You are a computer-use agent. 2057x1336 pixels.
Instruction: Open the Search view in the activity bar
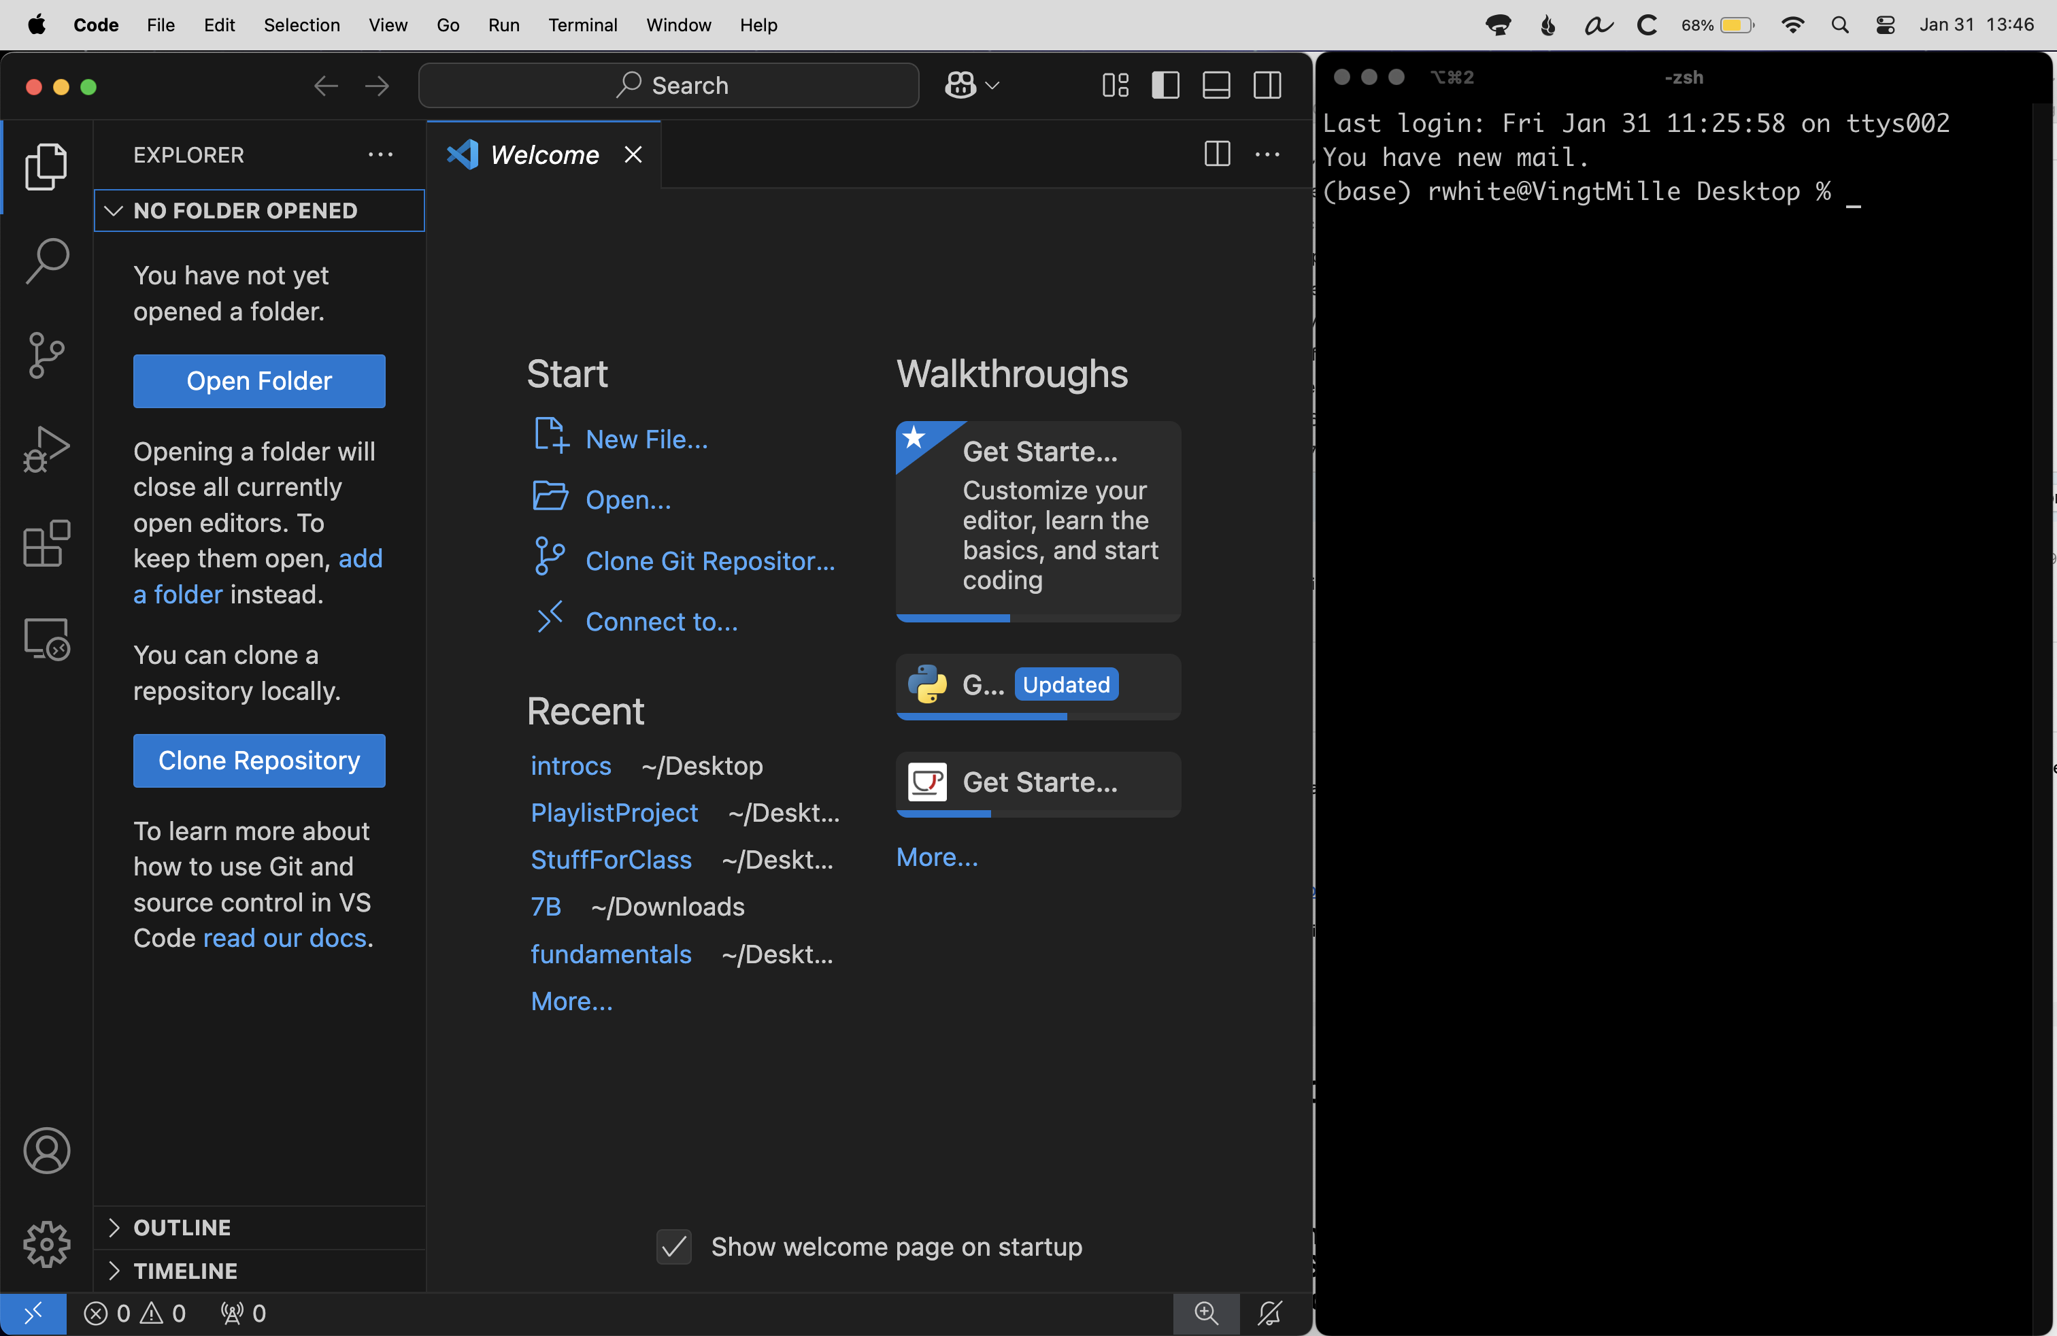click(x=46, y=260)
